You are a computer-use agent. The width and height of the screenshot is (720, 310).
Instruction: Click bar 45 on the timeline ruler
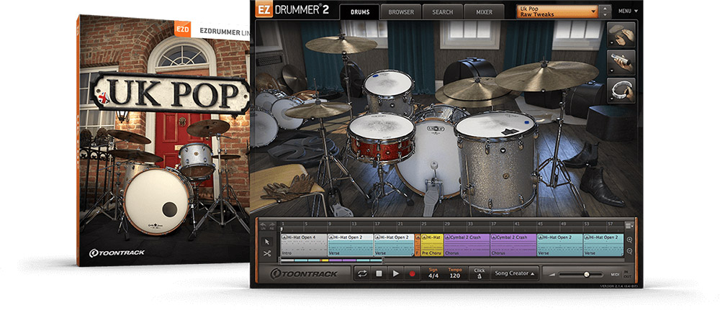pyautogui.click(x=540, y=223)
